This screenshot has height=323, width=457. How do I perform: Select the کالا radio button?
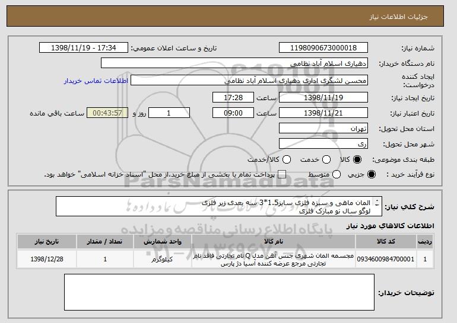coord(357,159)
